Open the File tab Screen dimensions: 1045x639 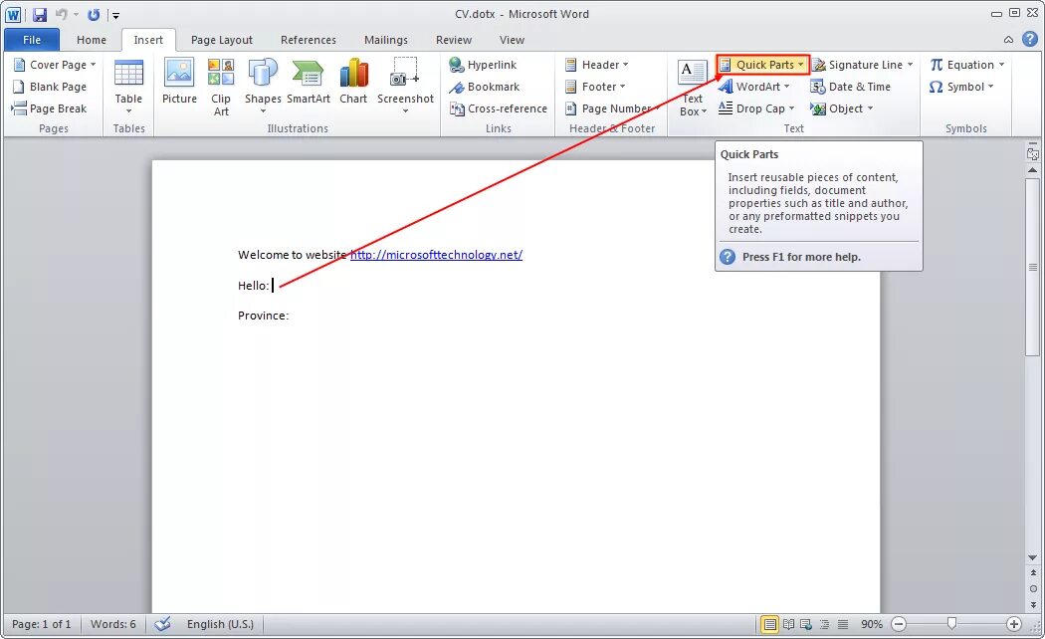tap(31, 40)
